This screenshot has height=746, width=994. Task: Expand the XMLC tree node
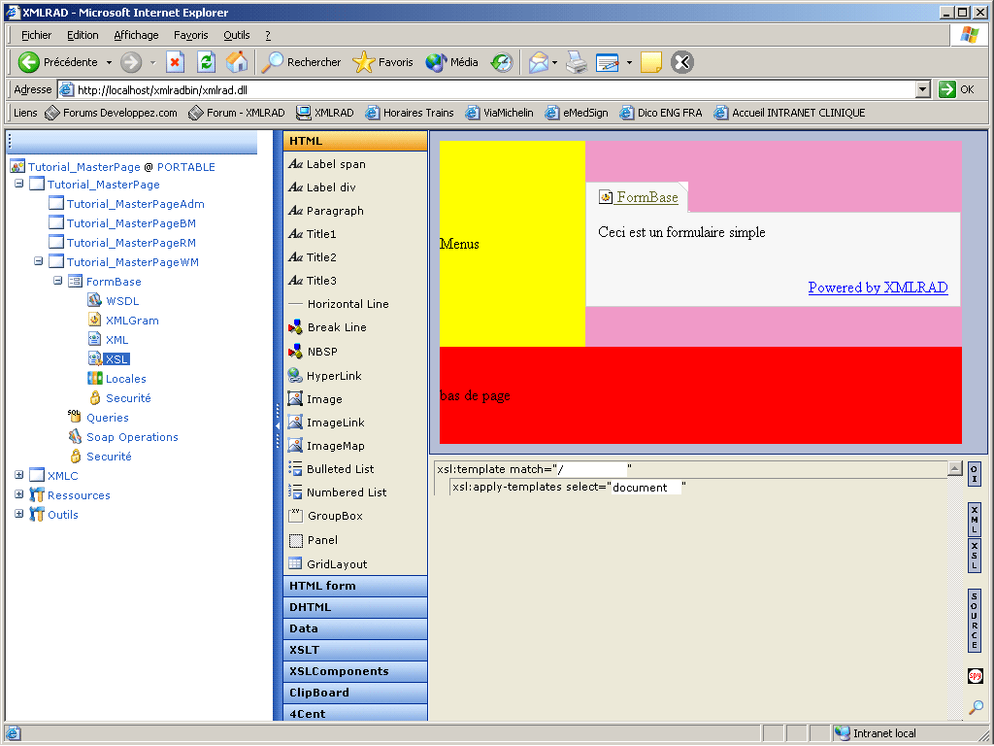[x=19, y=476]
